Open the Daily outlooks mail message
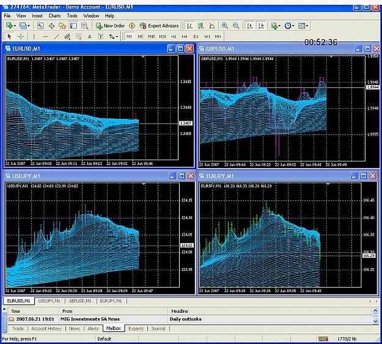The image size is (382, 344). point(190,319)
